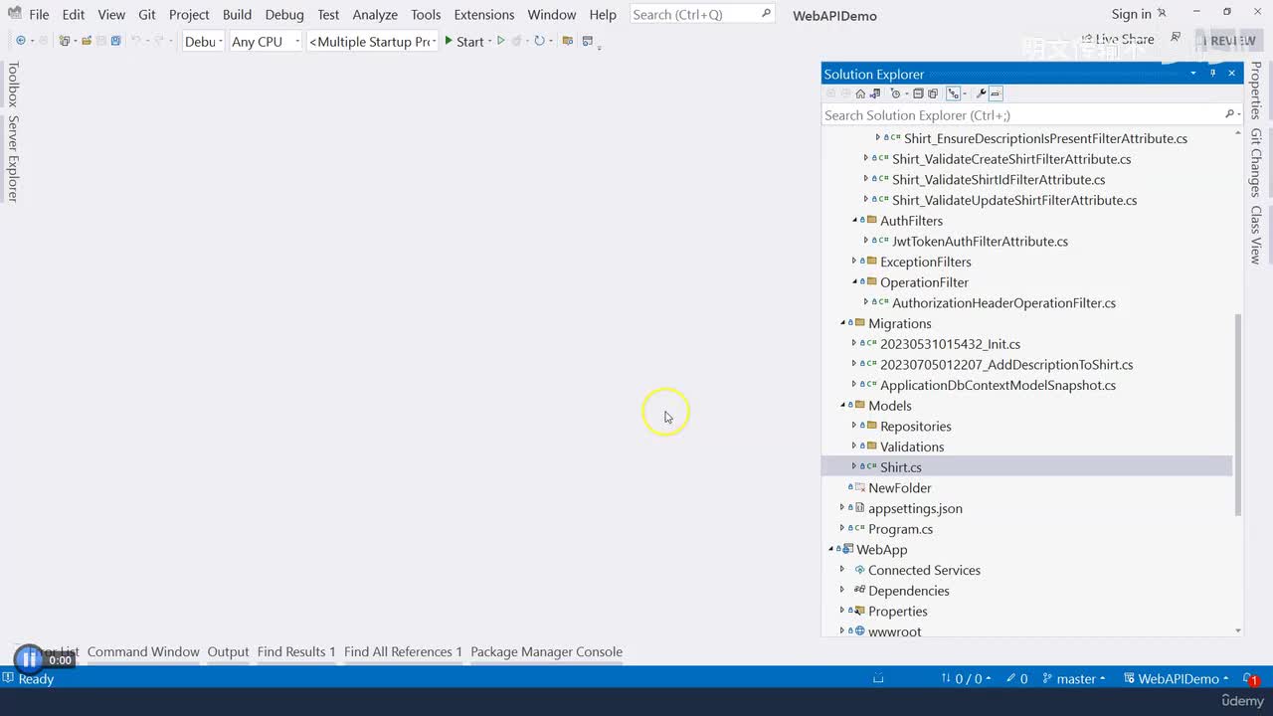This screenshot has height=716, width=1273.
Task: Click the top Search (Ctrl+Q) box
Action: [702, 14]
